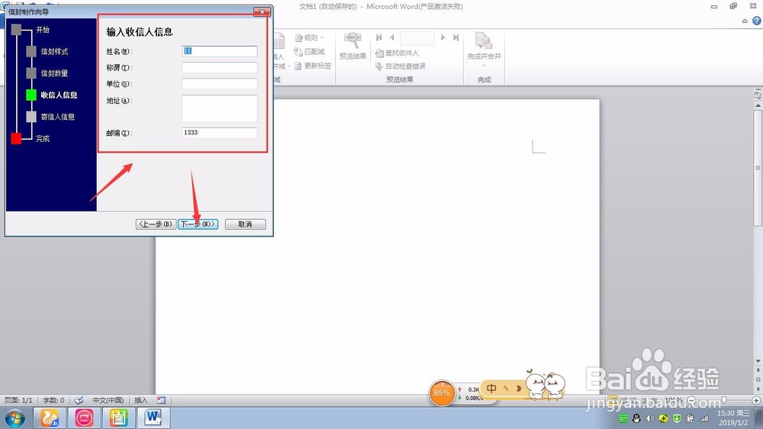Screen dimensions: 763x429
Task: Click 自动检查错误 in the ribbon
Action: [x=401, y=66]
